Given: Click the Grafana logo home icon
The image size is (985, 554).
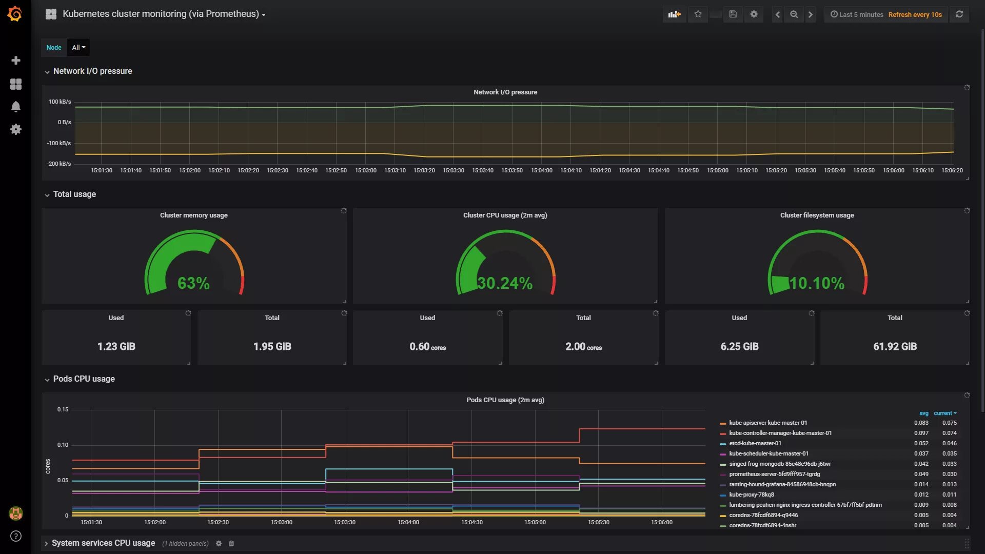Looking at the screenshot, I should pos(15,14).
